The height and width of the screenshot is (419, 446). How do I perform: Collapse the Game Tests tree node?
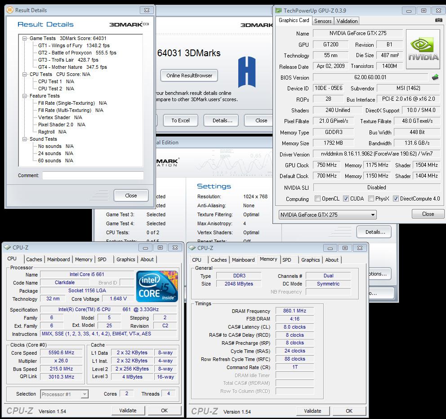click(x=25, y=38)
